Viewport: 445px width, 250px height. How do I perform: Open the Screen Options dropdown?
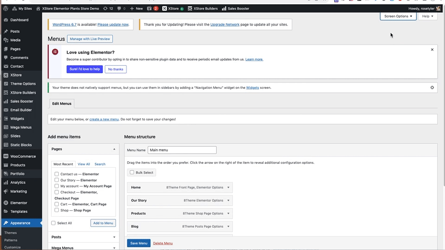[x=398, y=16]
